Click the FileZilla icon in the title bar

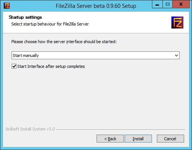(7, 6)
